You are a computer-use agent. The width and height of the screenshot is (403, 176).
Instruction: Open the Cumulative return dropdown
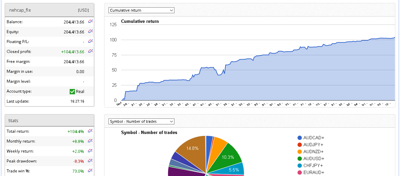click(141, 10)
